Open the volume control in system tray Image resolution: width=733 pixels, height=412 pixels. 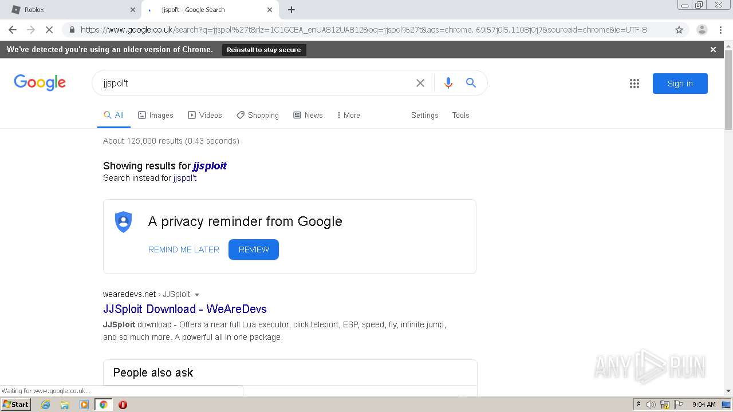point(651,405)
